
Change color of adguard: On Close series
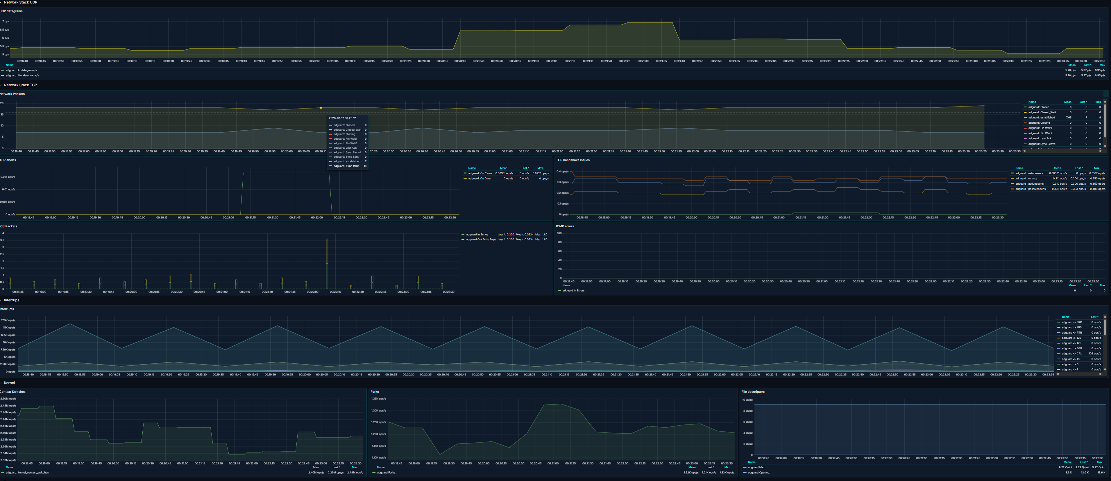click(x=465, y=173)
